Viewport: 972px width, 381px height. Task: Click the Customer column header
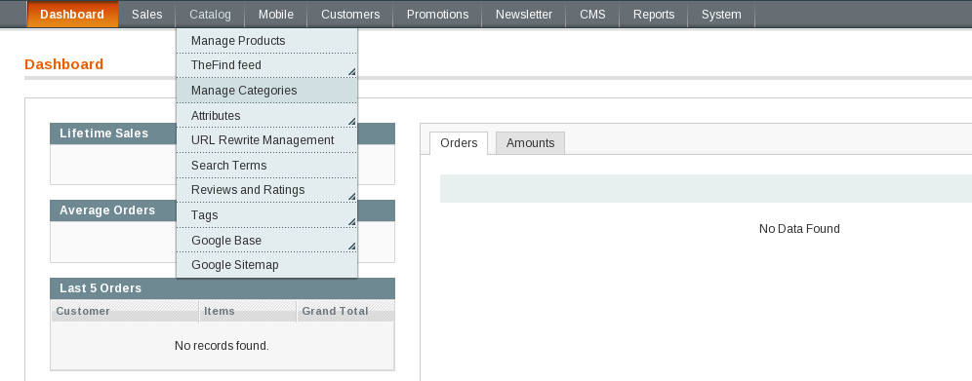[x=83, y=311]
